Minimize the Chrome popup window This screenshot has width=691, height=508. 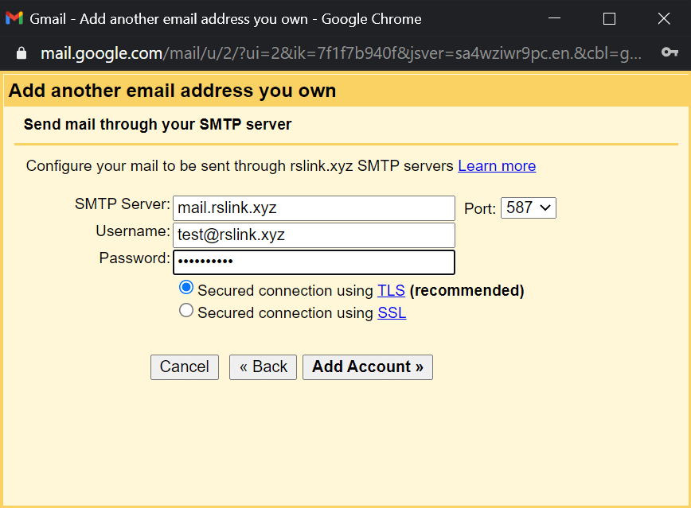[554, 18]
